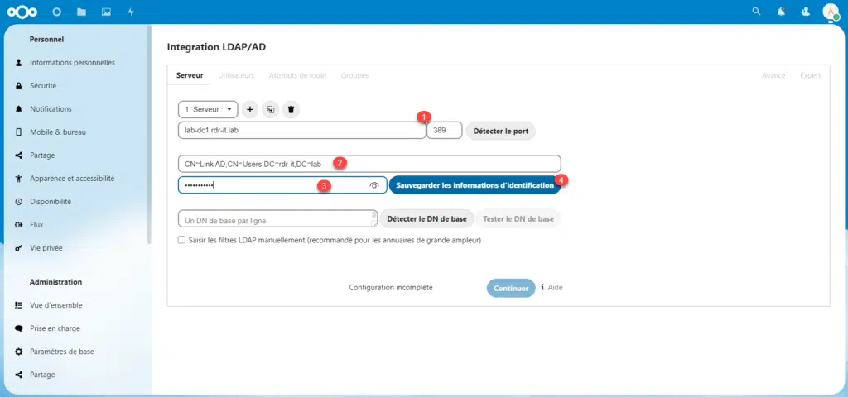848x397 pixels.
Task: Switch to Attributs de login tab
Action: point(297,75)
